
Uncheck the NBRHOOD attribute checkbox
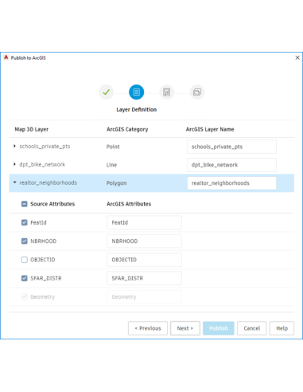24,241
